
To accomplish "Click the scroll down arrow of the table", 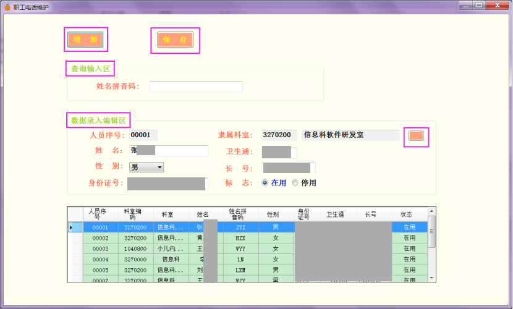I will point(431,277).
